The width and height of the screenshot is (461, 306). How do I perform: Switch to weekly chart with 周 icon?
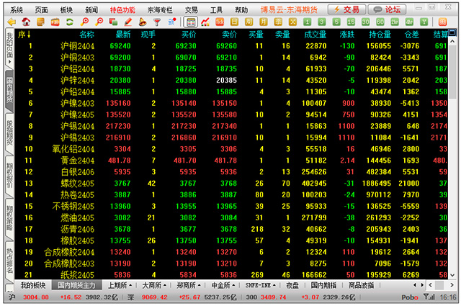click(x=249, y=22)
